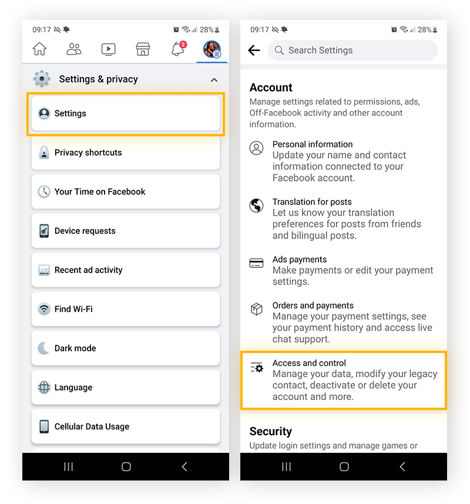Screen dimensions: 470x504
Task: Tap the Android home button on right phone
Action: click(x=344, y=467)
